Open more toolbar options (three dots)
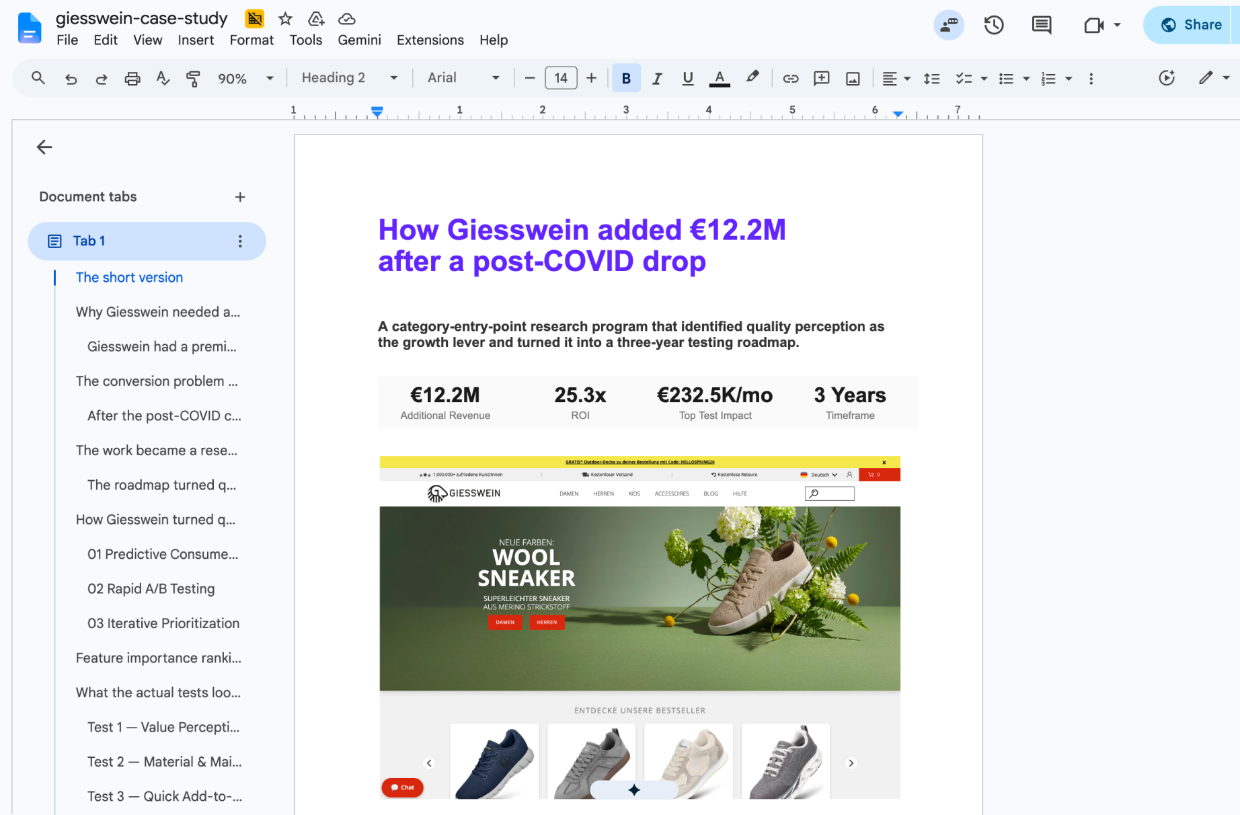Image resolution: width=1240 pixels, height=815 pixels. click(x=1091, y=79)
